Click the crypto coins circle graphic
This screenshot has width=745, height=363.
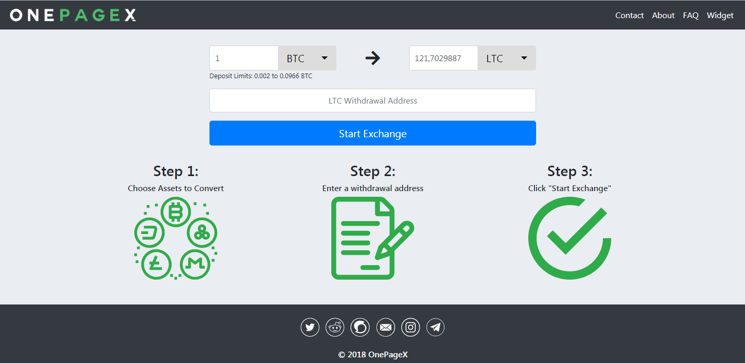[176, 239]
